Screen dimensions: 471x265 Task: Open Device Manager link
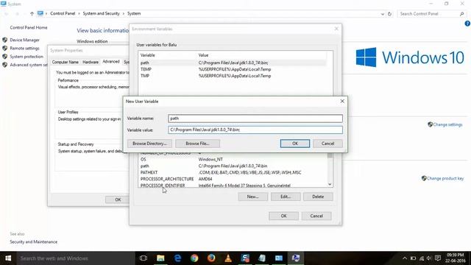tap(24, 40)
